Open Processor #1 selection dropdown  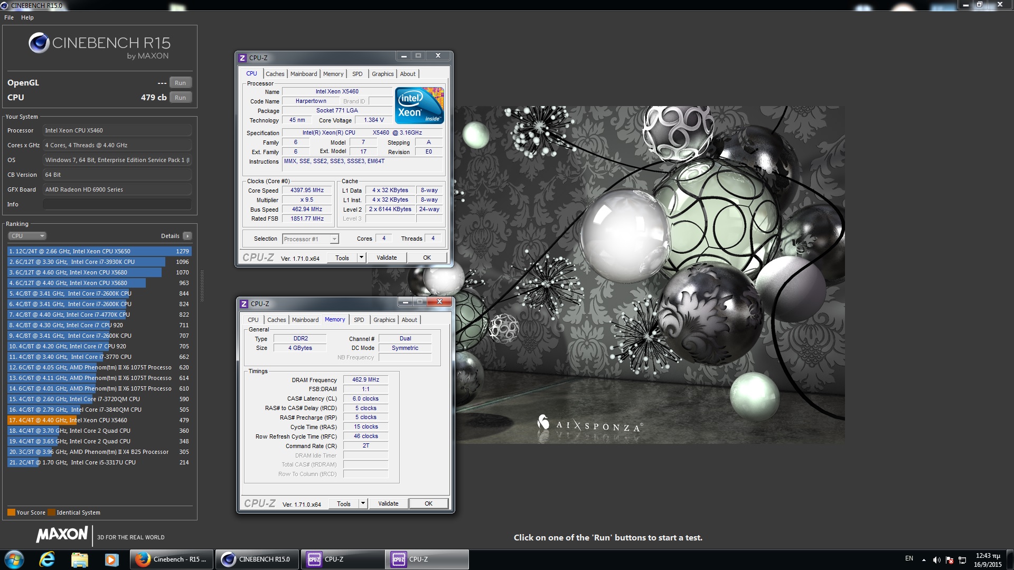311,239
